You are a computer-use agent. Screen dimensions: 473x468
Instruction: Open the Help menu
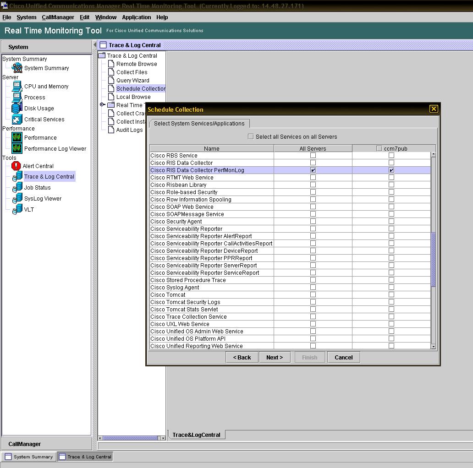coord(162,17)
